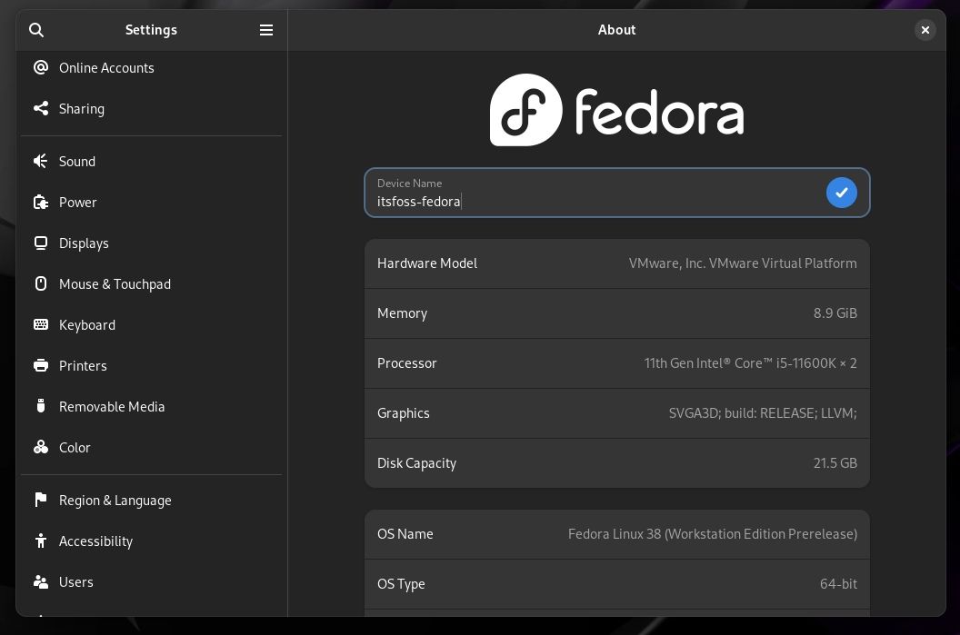
Task: Select the Hardware Model label
Action: [x=426, y=263]
